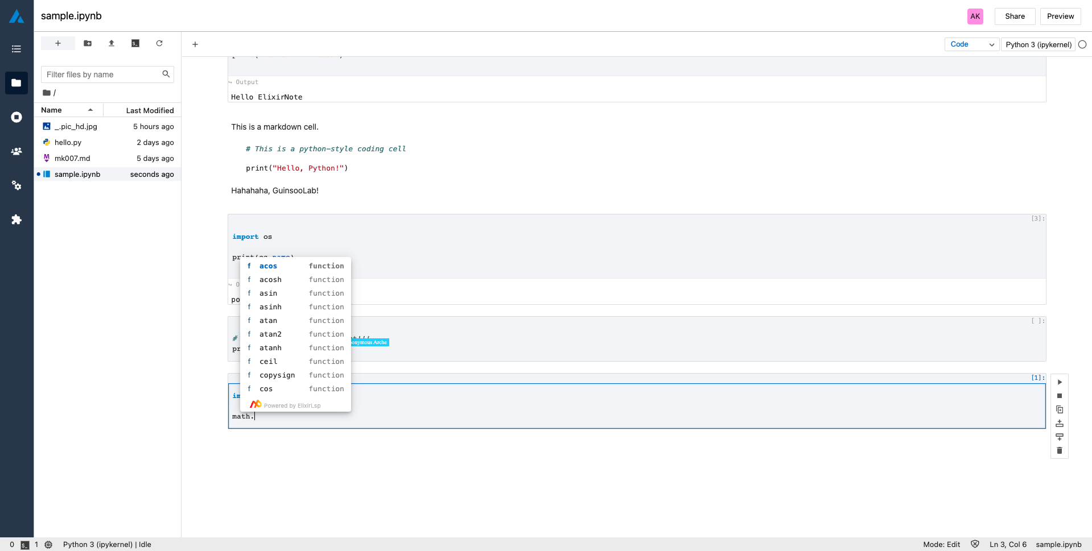Select the mk007.md file
The image size is (1092, 551).
108,159
